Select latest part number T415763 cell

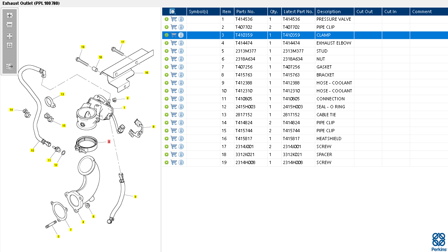click(x=298, y=75)
